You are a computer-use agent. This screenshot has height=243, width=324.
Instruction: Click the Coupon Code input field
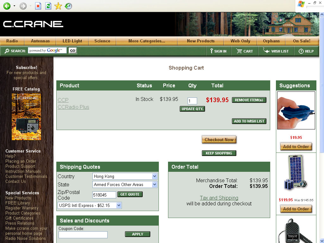(x=83, y=234)
